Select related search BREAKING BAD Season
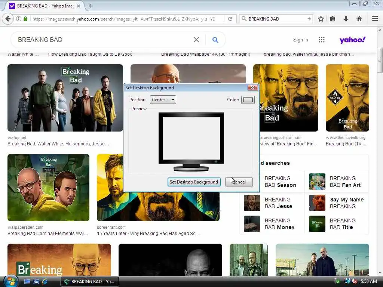The height and width of the screenshot is (287, 383). point(280,182)
